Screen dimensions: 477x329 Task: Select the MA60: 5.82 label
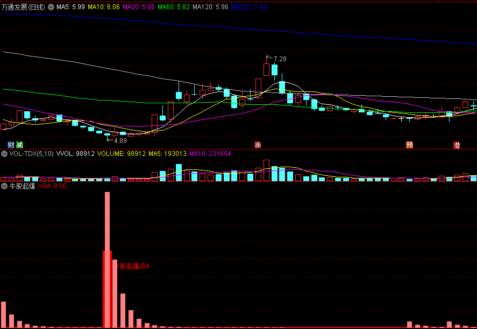174,7
